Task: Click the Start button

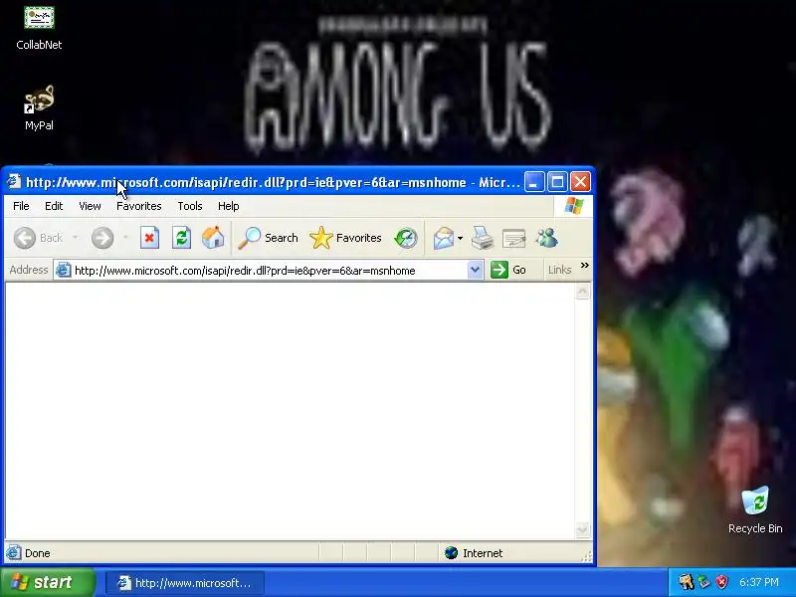Action: (47, 582)
